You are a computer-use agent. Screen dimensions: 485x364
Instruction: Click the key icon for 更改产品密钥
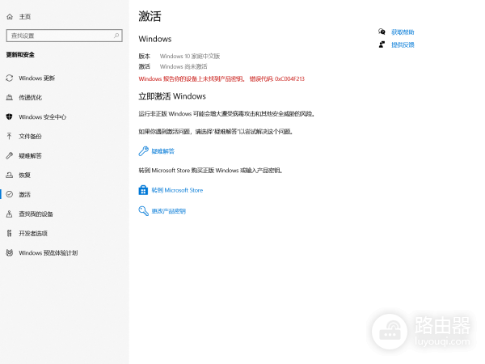pos(143,211)
